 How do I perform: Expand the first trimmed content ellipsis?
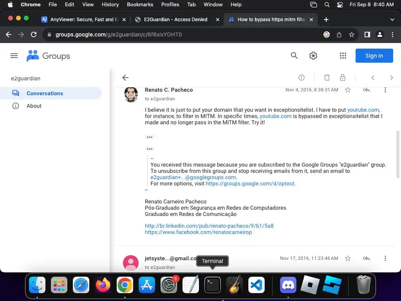coord(149,137)
